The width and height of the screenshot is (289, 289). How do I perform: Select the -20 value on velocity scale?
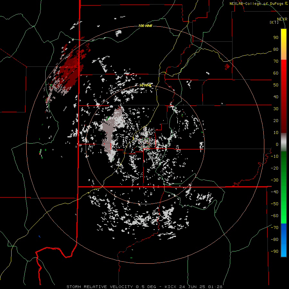pos(275,168)
